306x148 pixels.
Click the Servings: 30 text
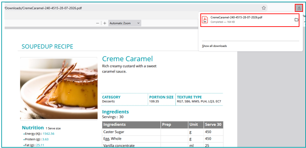(113, 117)
